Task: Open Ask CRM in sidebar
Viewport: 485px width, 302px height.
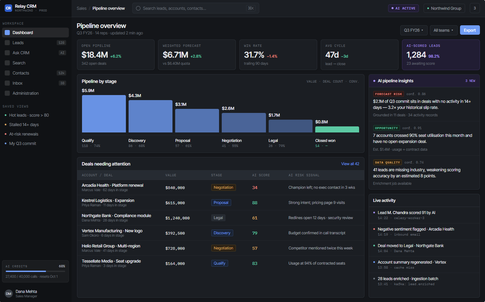Action: [35, 53]
